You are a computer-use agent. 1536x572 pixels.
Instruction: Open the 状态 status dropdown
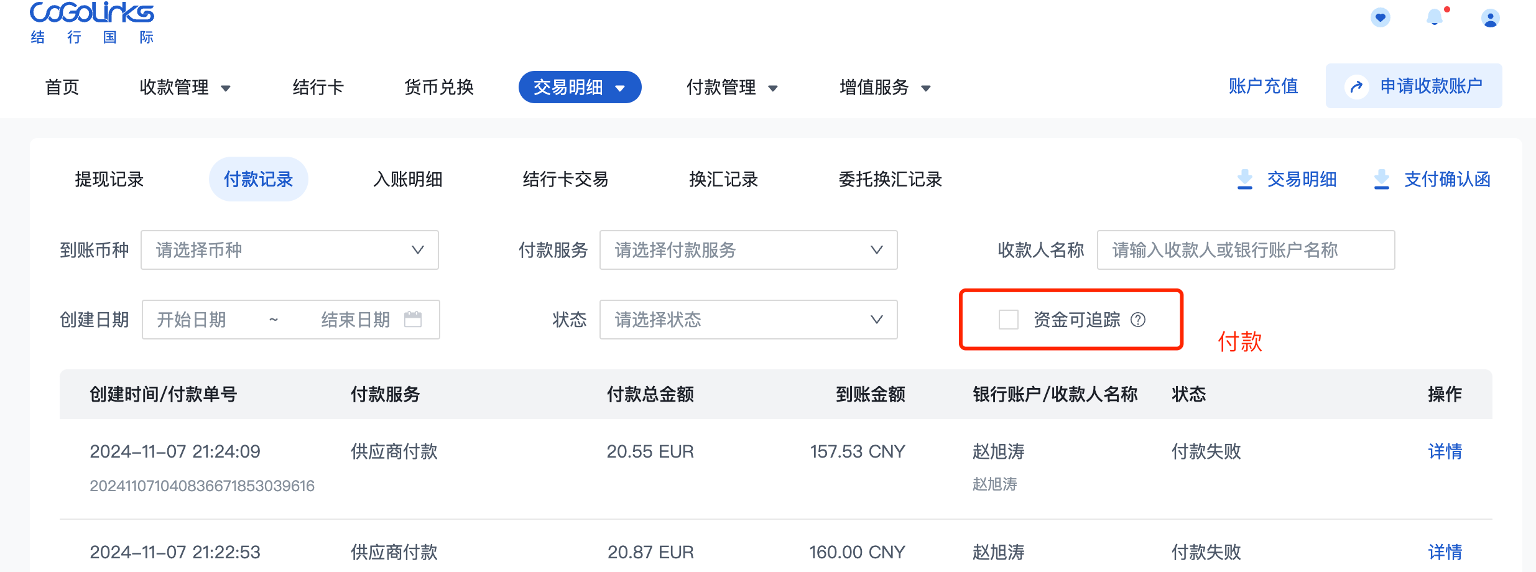[748, 320]
